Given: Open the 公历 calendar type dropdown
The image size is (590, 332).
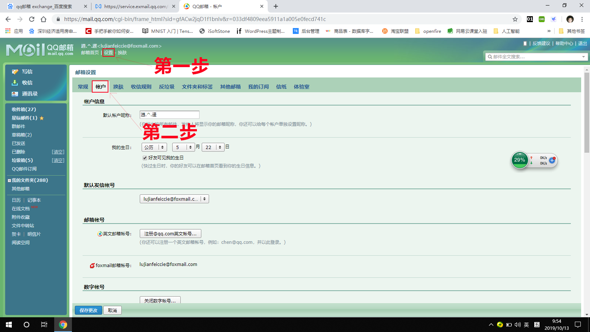Looking at the screenshot, I should point(154,147).
